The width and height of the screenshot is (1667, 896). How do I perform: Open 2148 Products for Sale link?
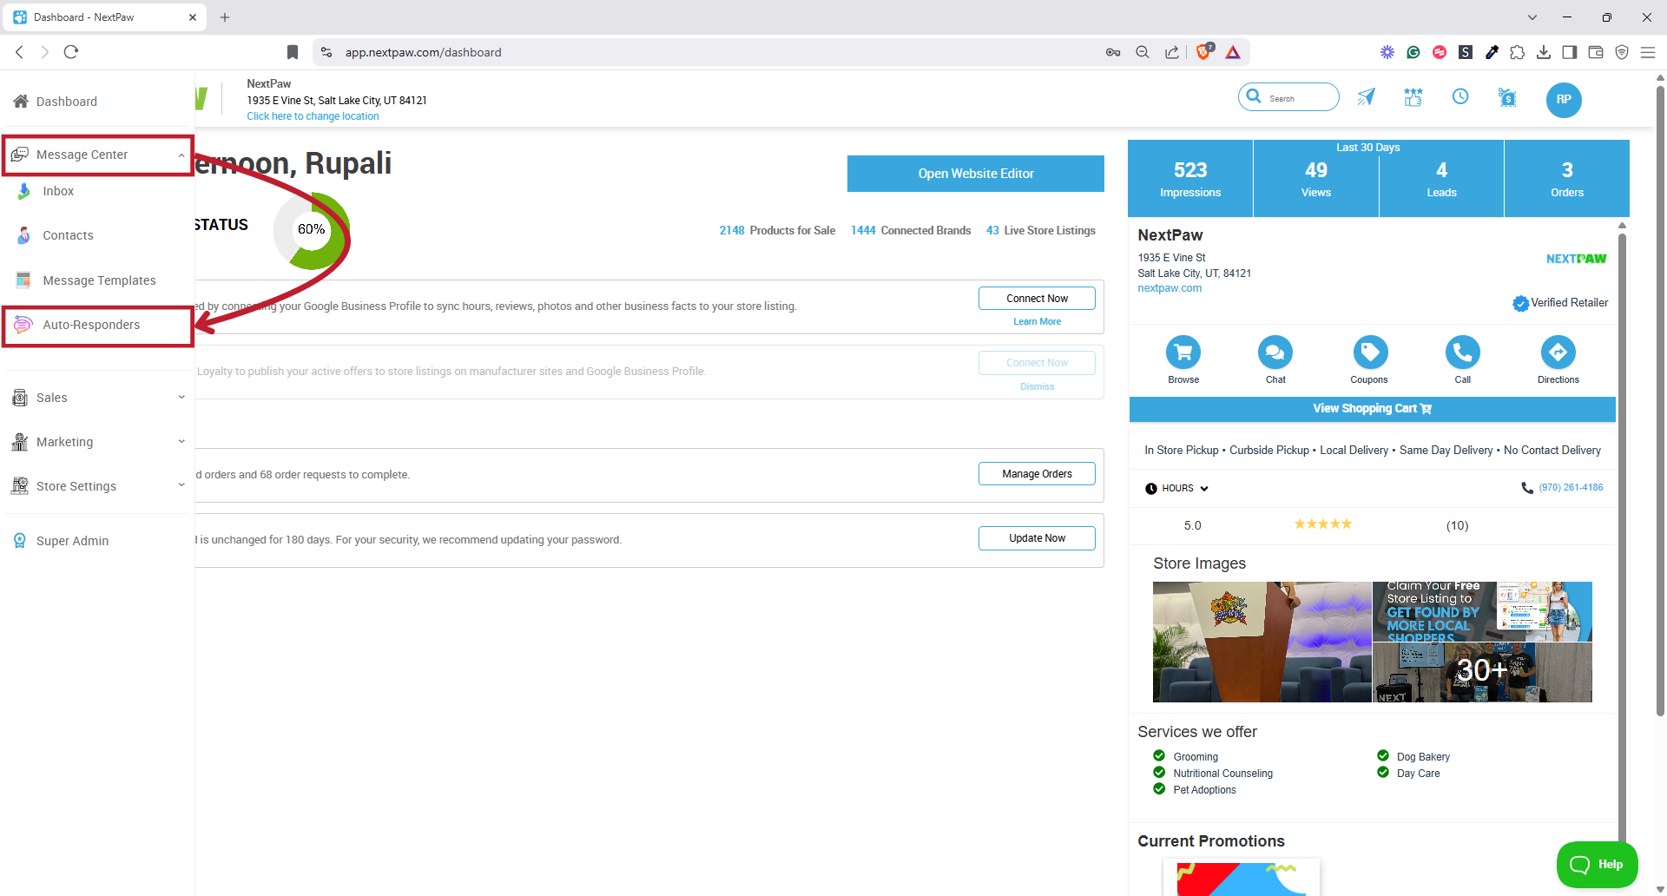[777, 231]
